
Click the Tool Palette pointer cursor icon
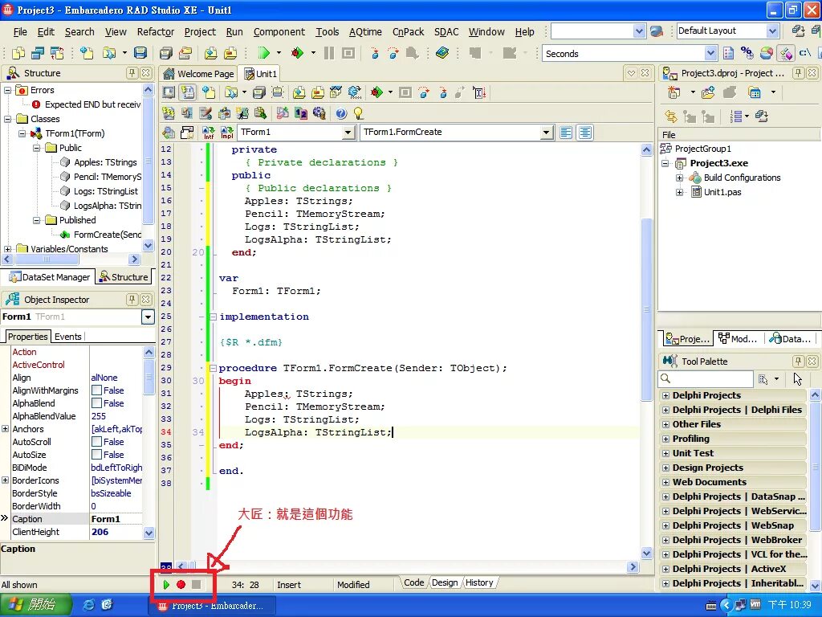point(798,379)
